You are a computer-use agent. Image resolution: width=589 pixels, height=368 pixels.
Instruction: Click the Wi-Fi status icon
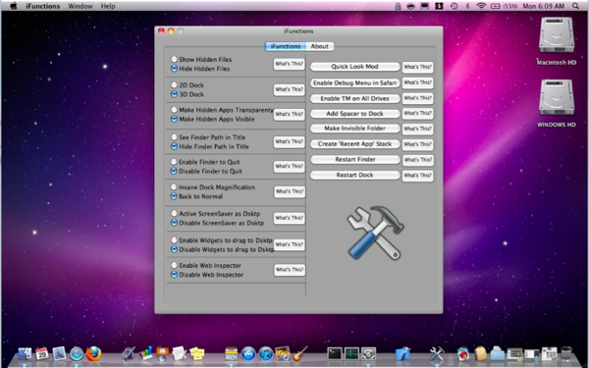pos(481,6)
